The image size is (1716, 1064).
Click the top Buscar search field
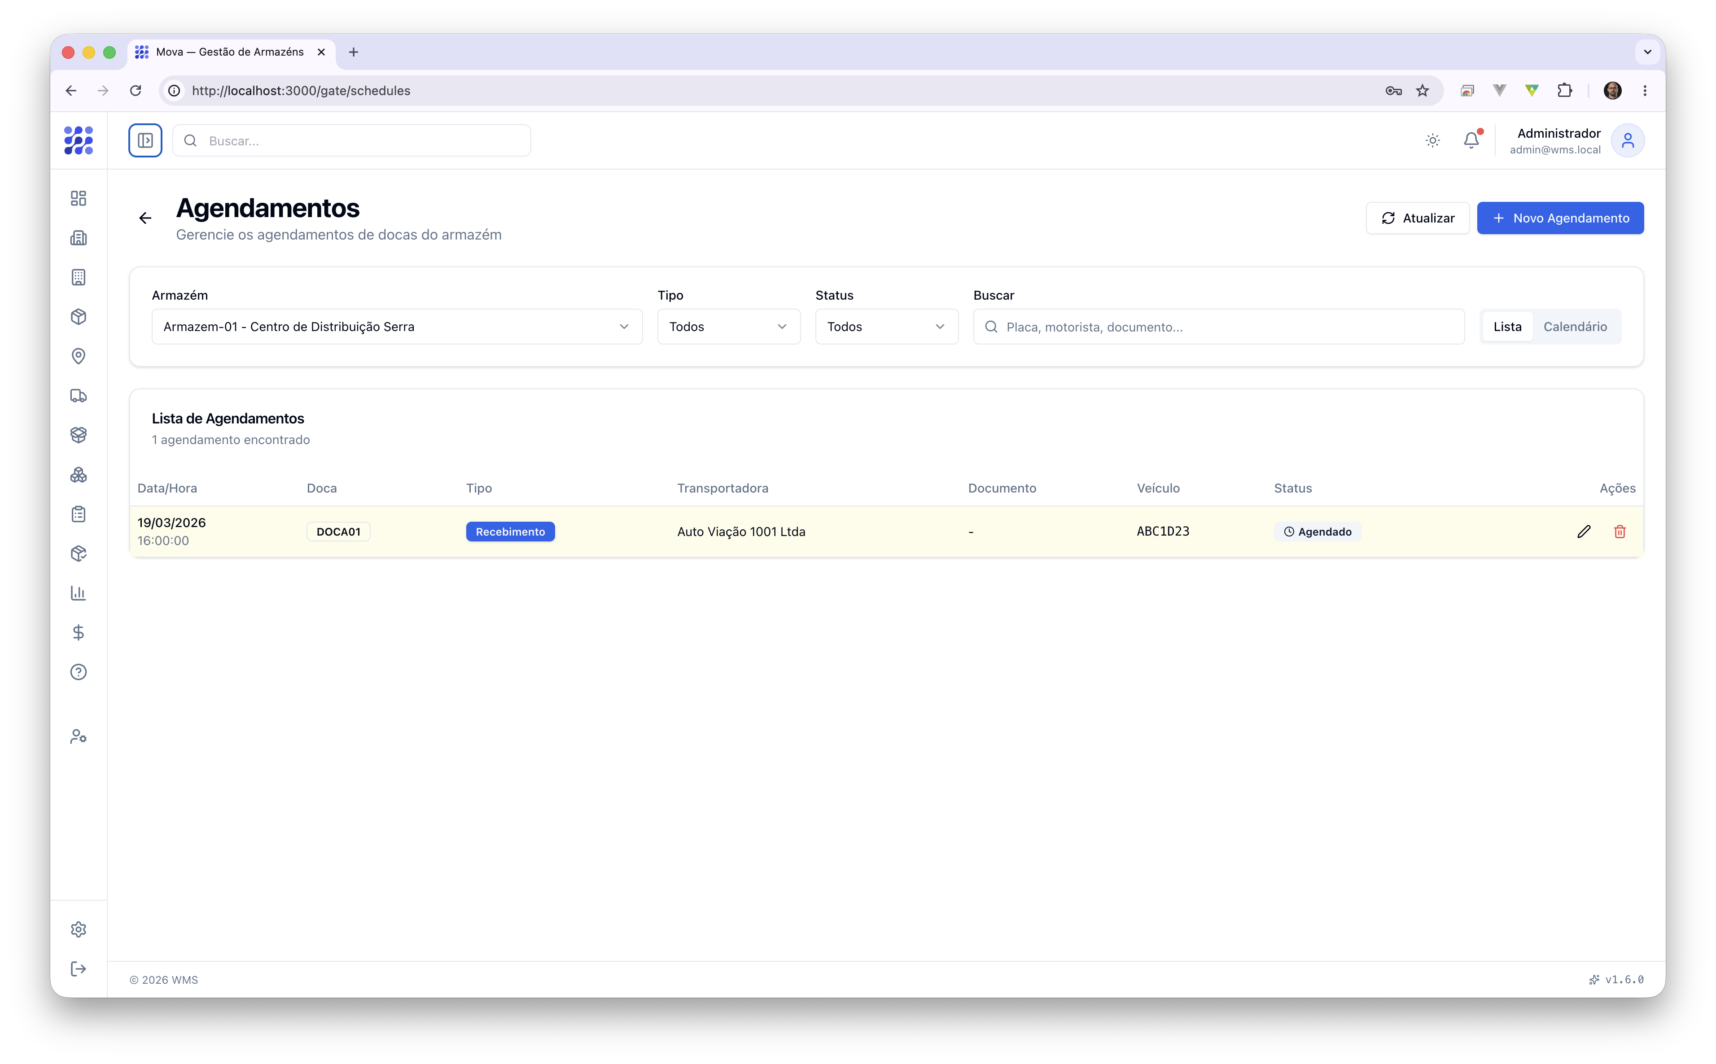(x=351, y=141)
